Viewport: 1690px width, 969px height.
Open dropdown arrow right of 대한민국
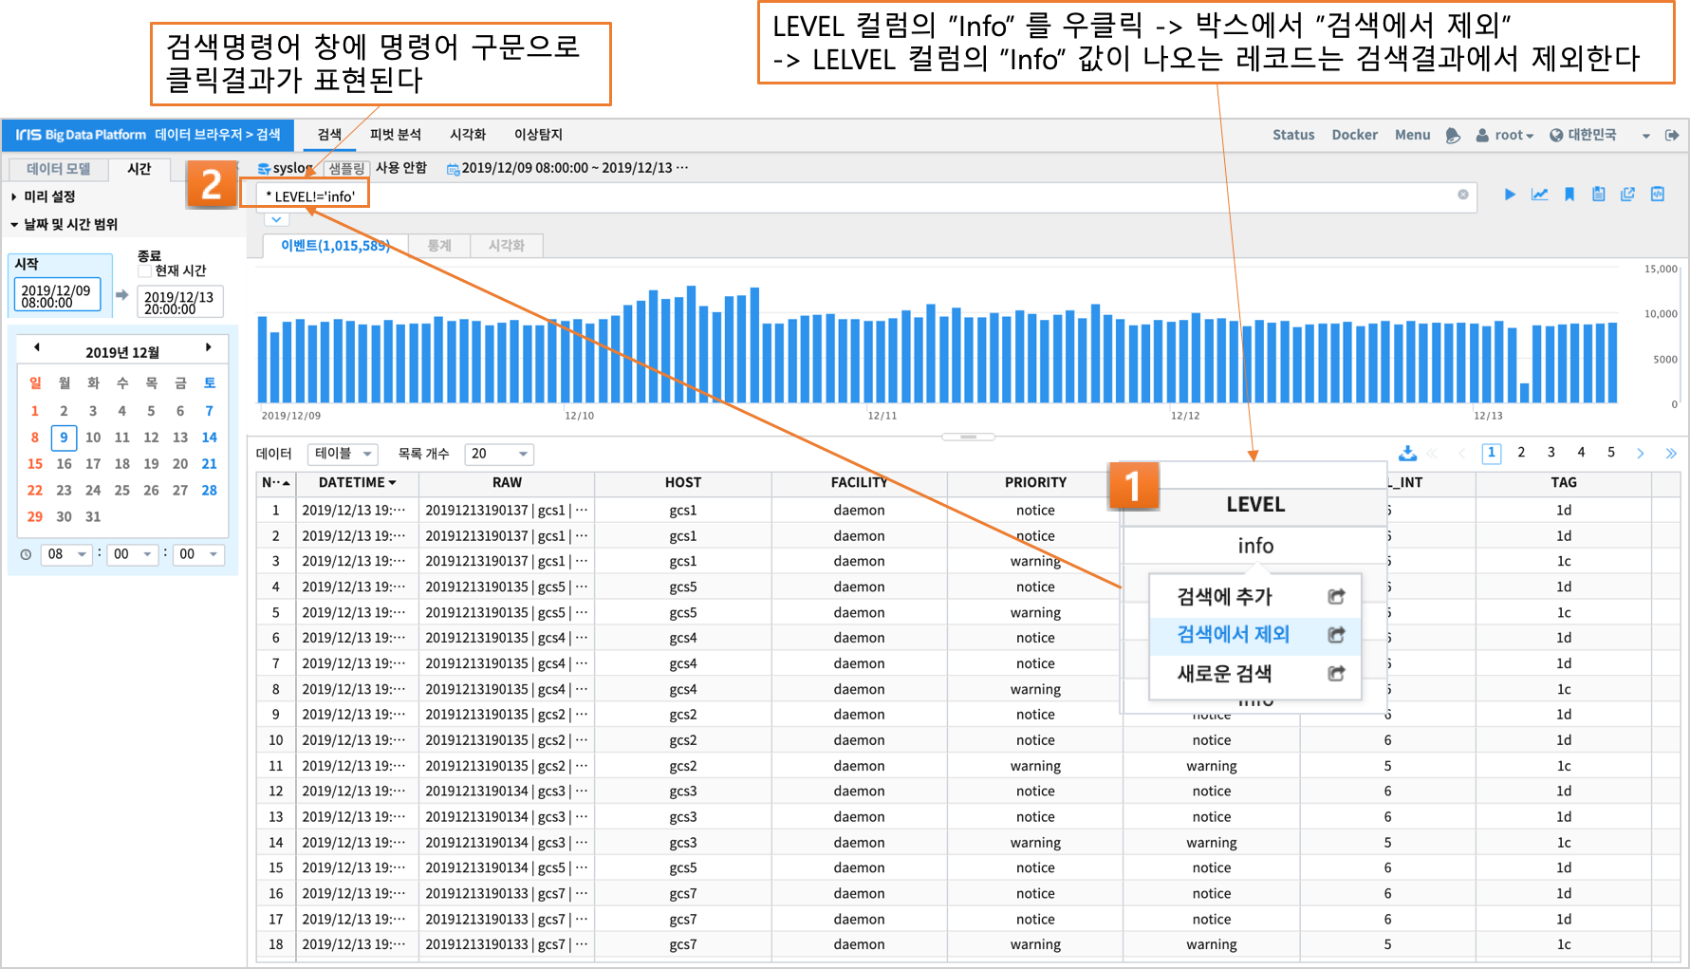[1646, 136]
